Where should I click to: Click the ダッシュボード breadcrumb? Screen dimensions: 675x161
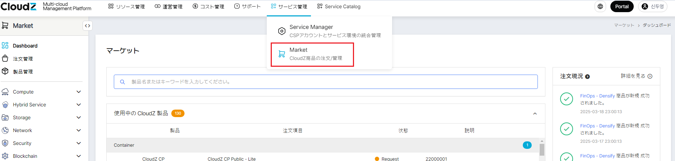pos(657,25)
